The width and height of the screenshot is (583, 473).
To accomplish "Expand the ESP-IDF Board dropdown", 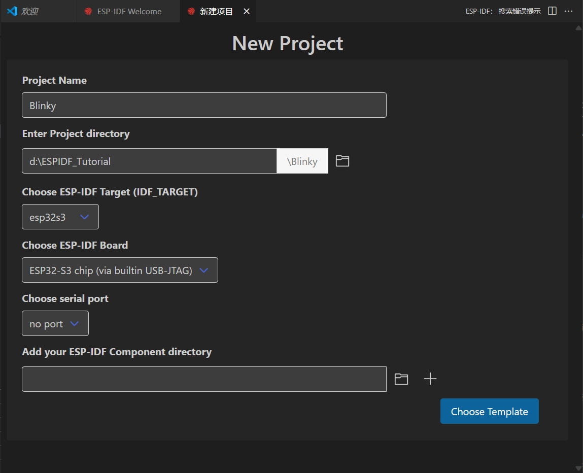I will [120, 271].
